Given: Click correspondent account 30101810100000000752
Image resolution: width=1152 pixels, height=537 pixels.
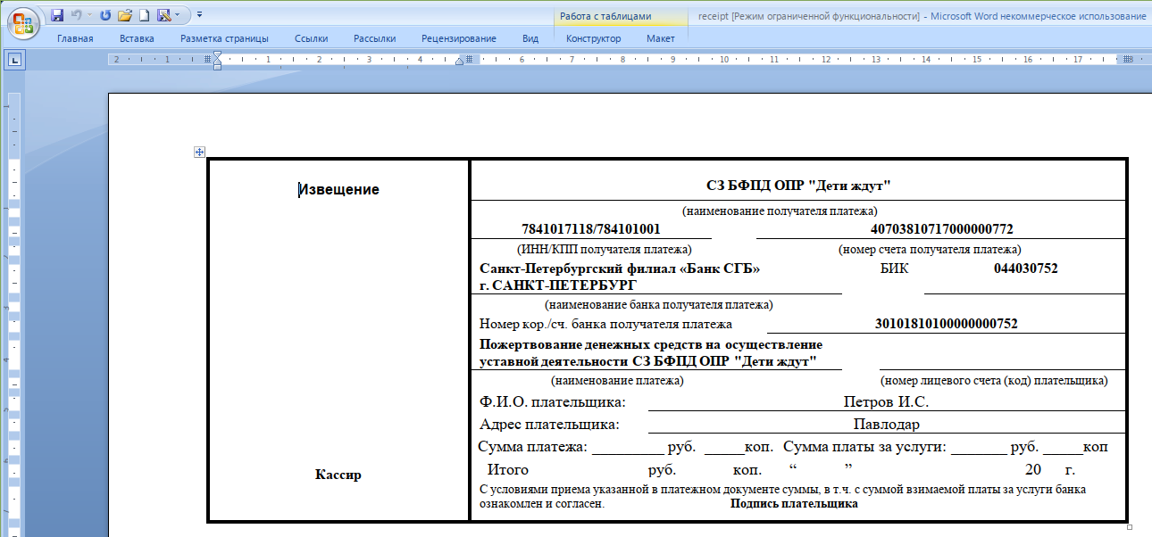Looking at the screenshot, I should [946, 324].
